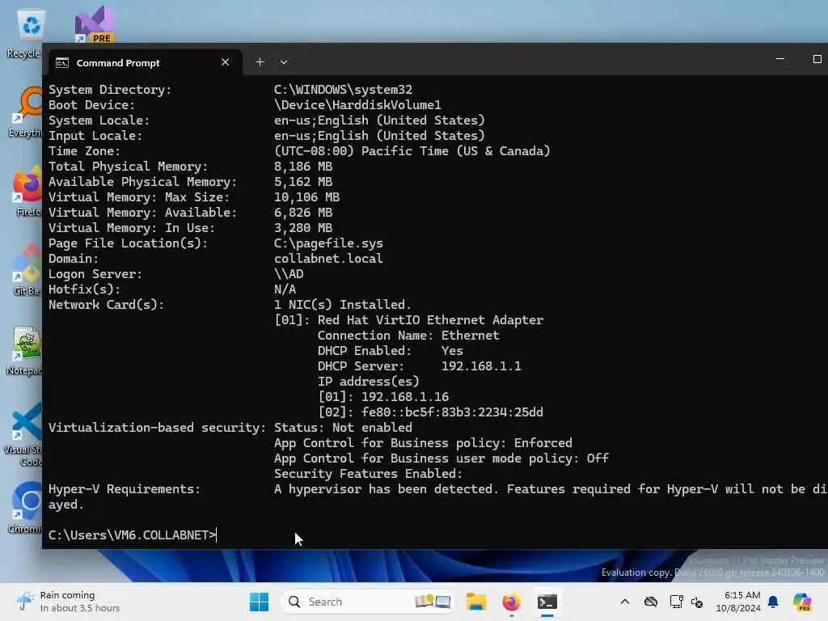Open File Explorer from the taskbar
828x621 pixels.
(475, 602)
